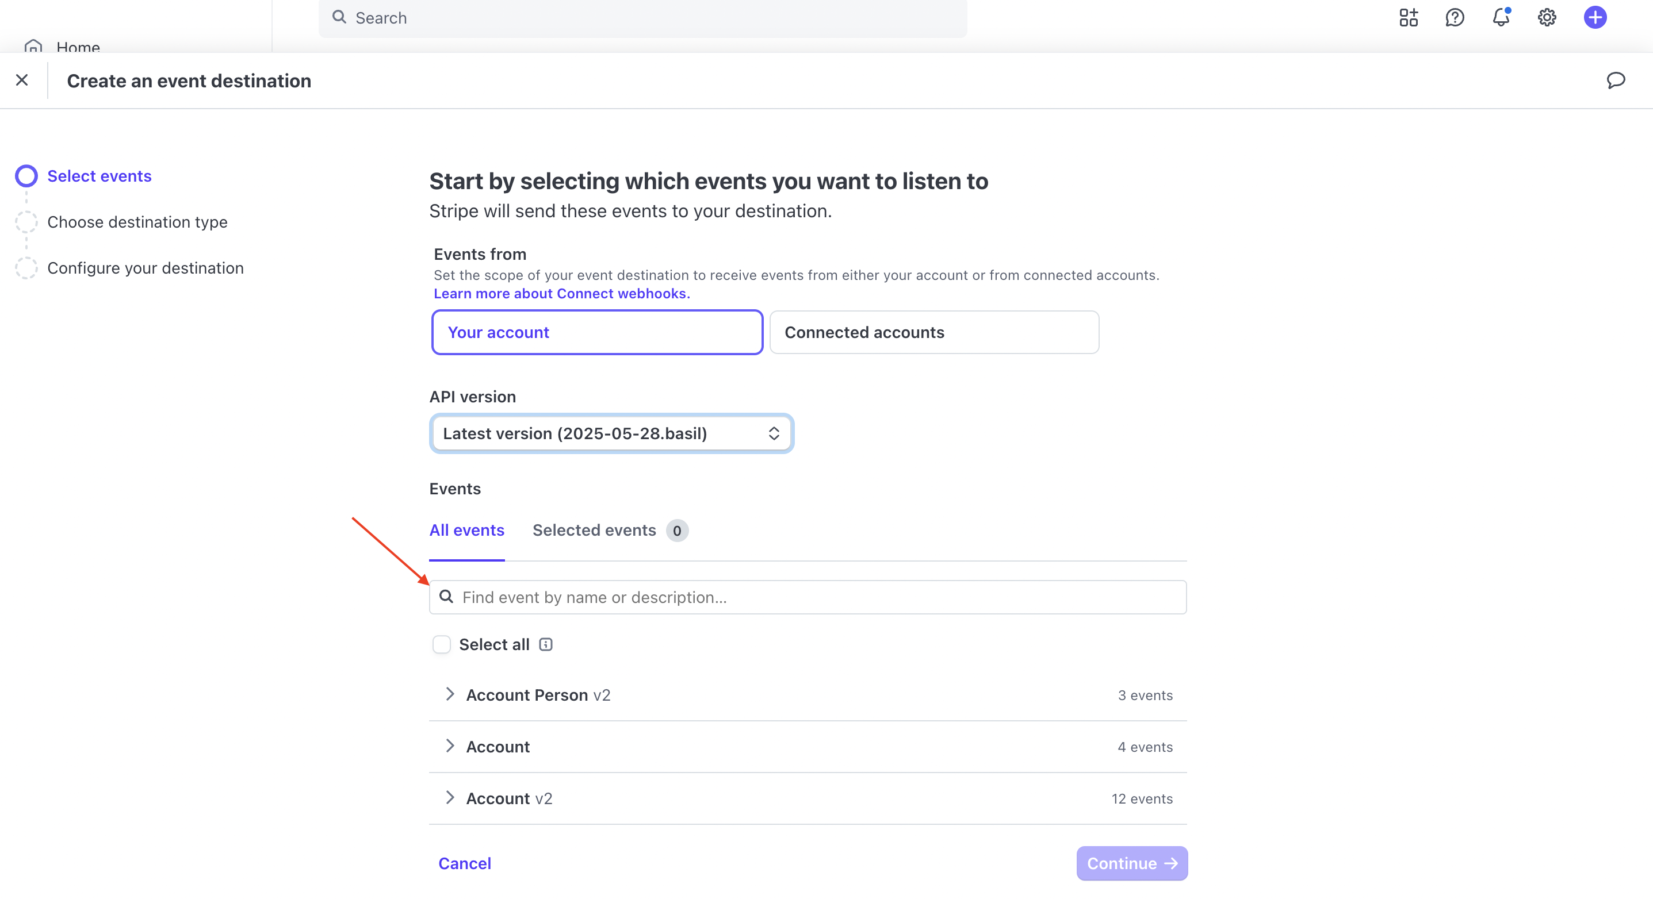Expand the Account group with 4 events
Image resolution: width=1653 pixels, height=899 pixels.
click(808, 747)
